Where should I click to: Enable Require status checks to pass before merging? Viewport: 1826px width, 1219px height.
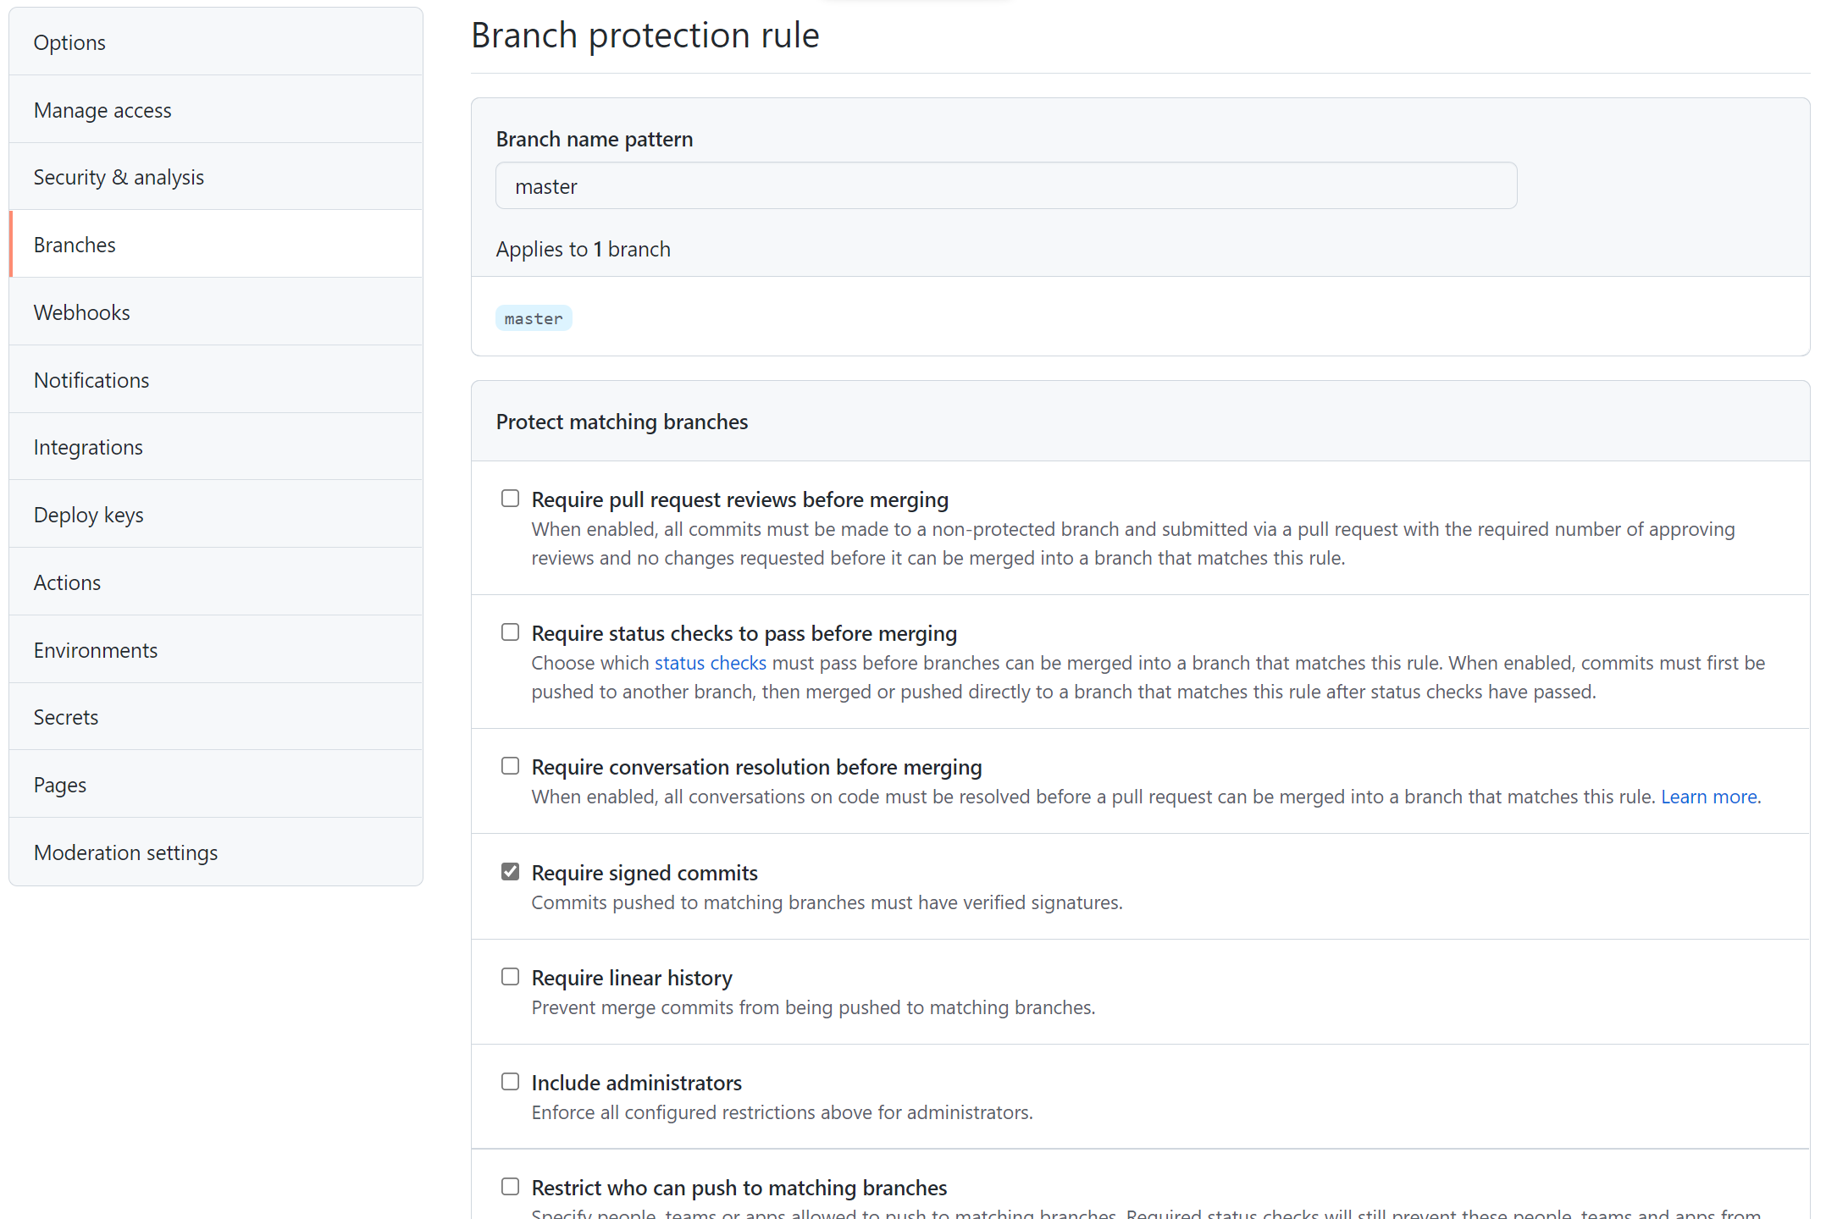click(510, 632)
